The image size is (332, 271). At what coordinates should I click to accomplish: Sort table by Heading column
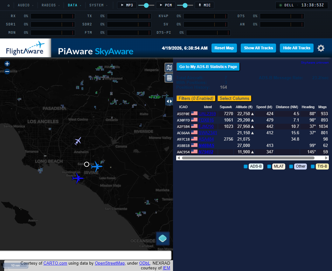(308, 107)
